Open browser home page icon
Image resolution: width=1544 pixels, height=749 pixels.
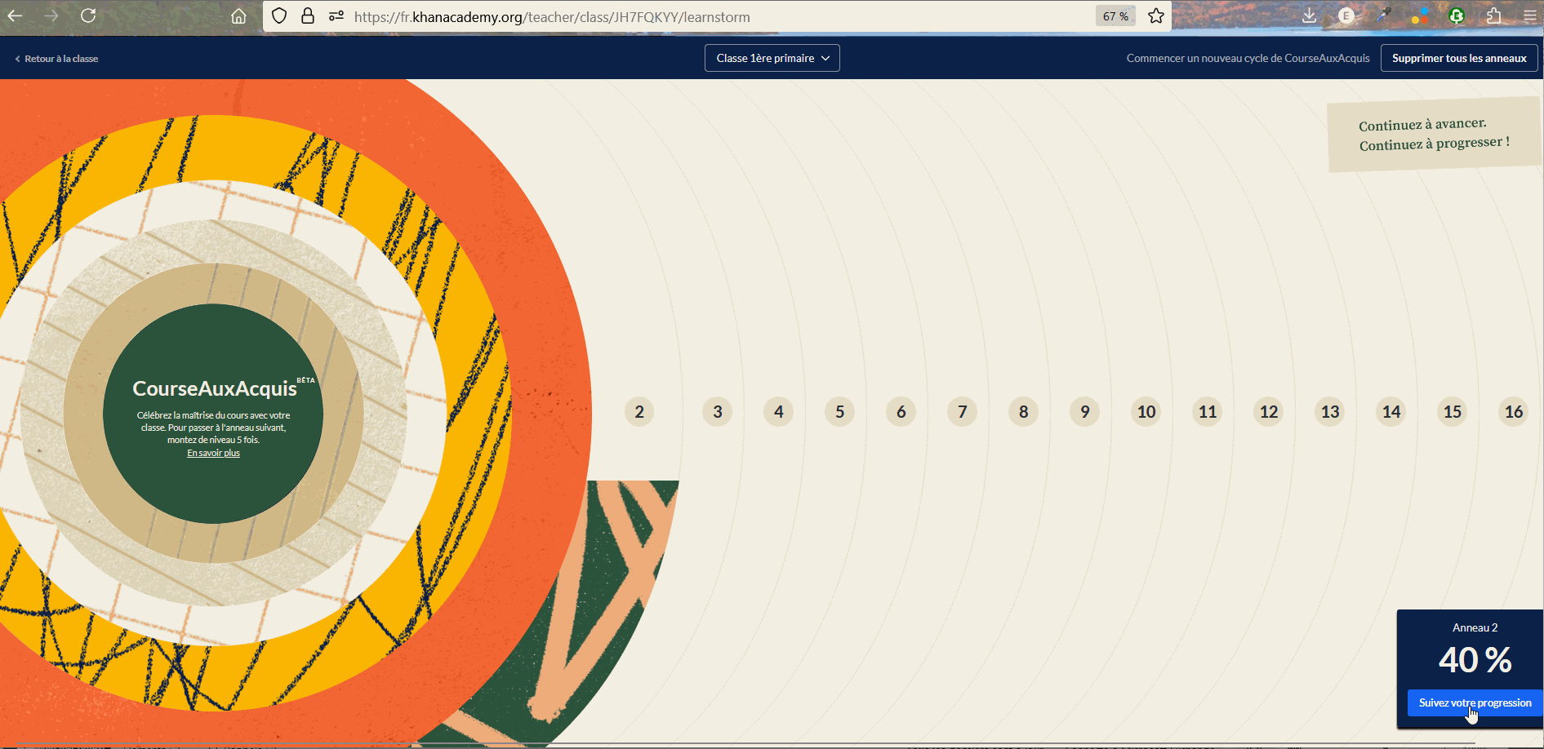click(x=238, y=16)
